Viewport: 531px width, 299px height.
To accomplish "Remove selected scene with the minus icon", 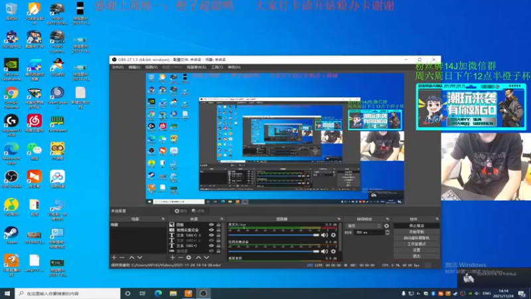I will [122, 258].
